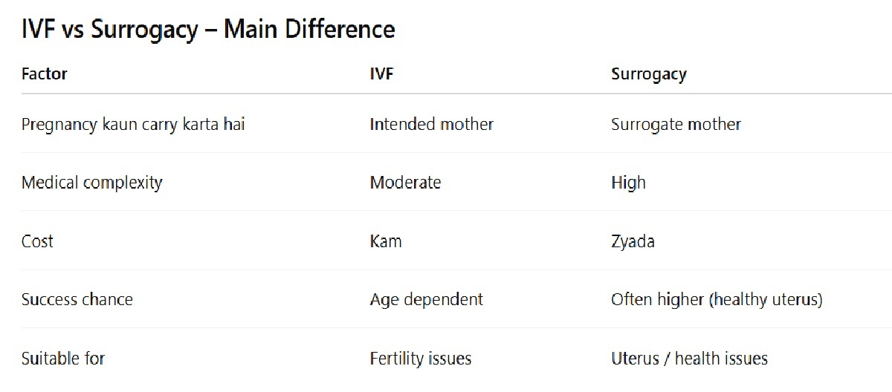Click the "IVF" column header
The width and height of the screenshot is (892, 392).
point(382,74)
